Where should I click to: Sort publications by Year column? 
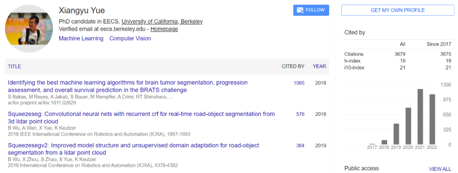[x=319, y=67]
